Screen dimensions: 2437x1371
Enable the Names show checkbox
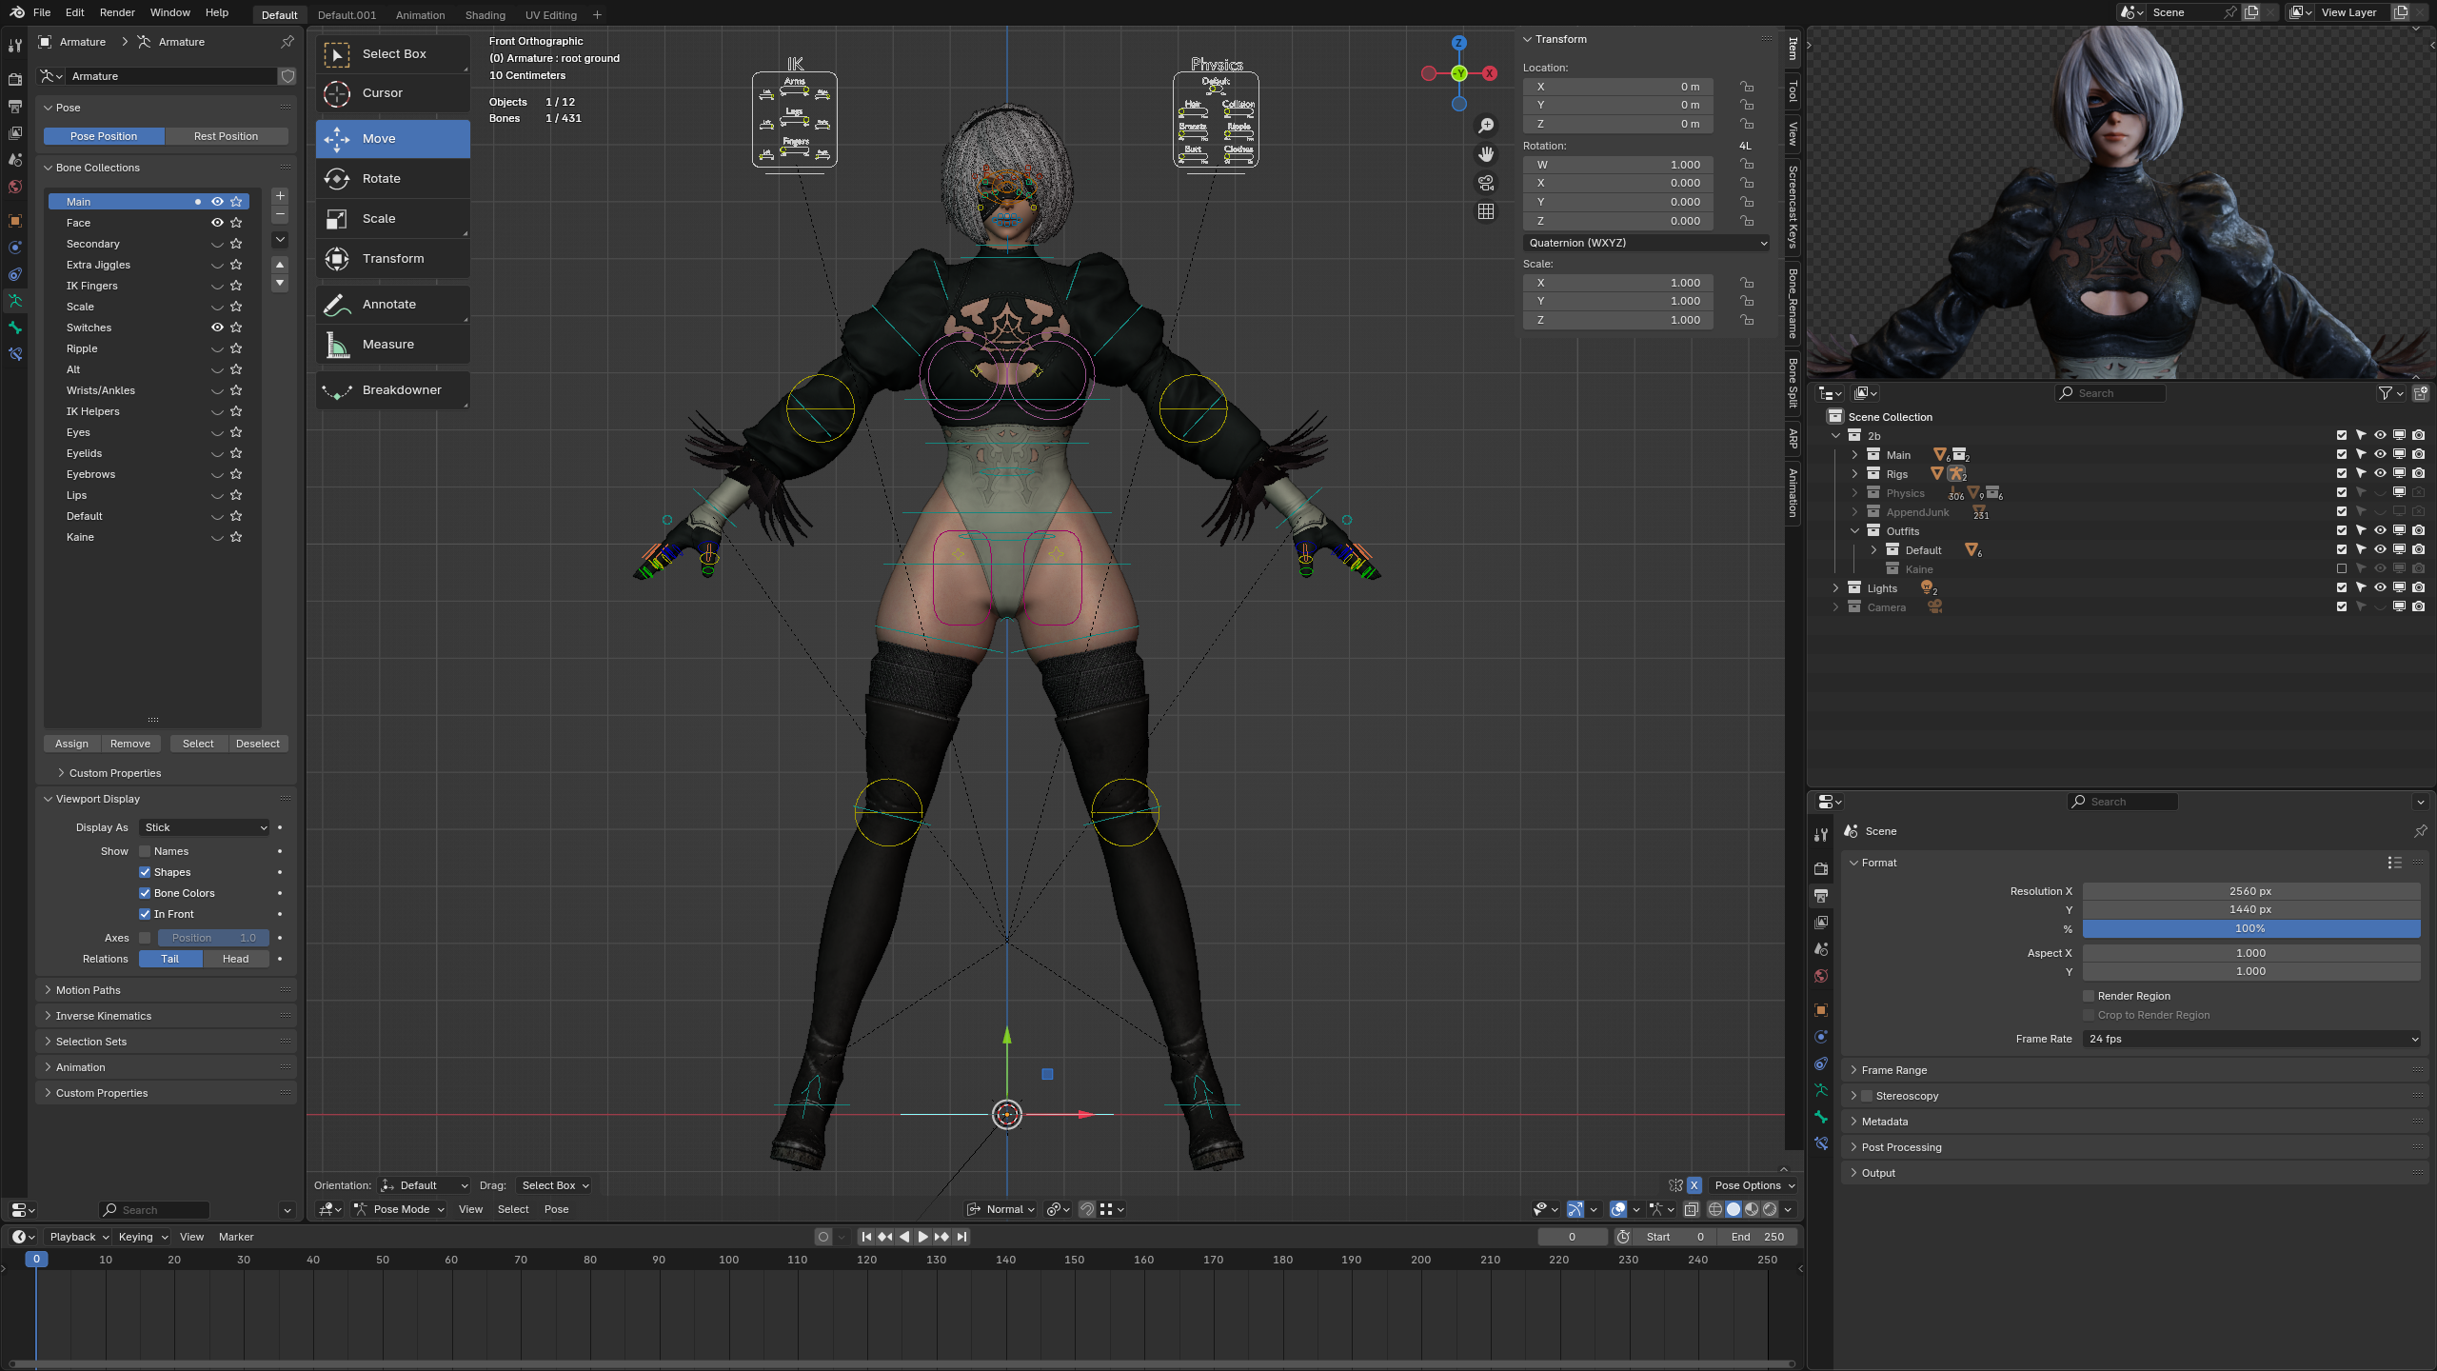click(x=145, y=851)
